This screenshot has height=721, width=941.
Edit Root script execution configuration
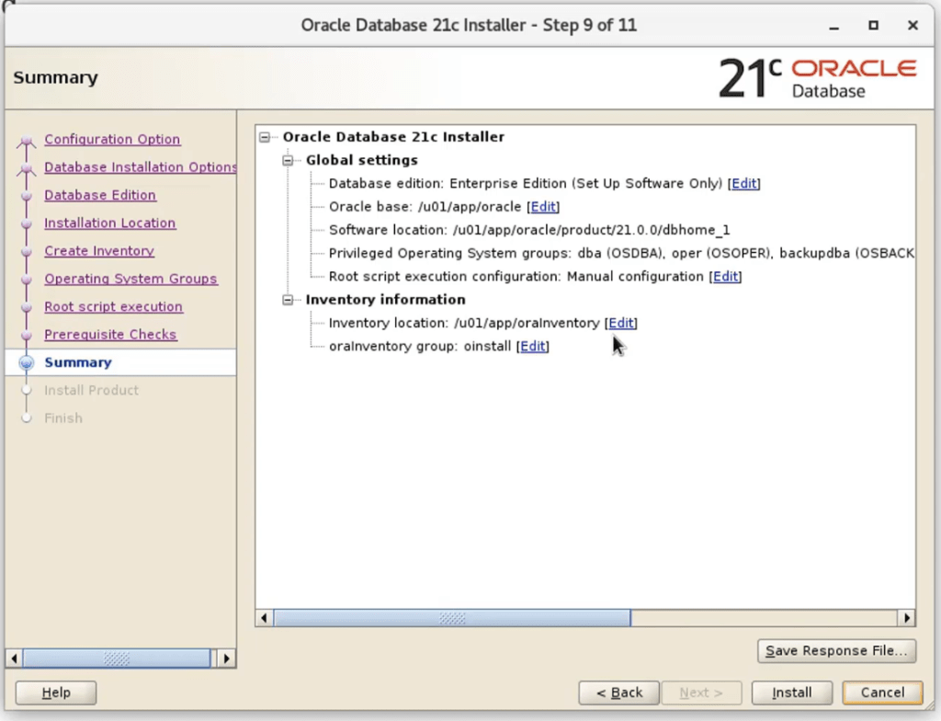tap(725, 277)
